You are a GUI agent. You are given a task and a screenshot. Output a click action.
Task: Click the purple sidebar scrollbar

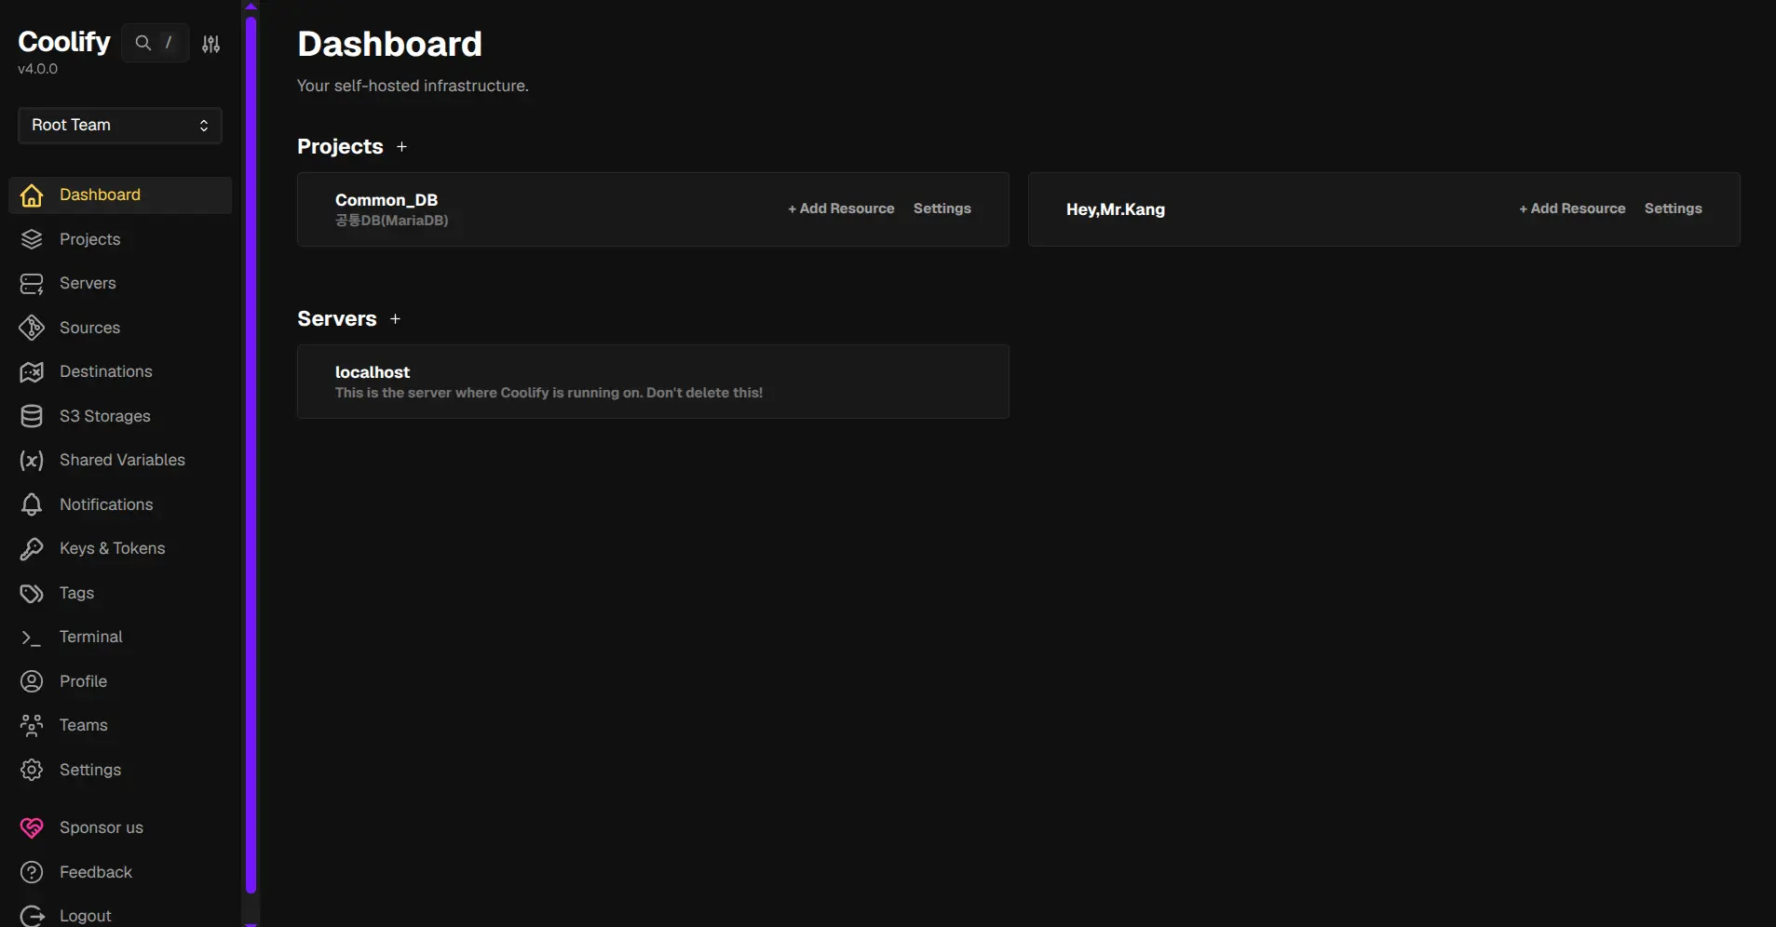pos(251,454)
